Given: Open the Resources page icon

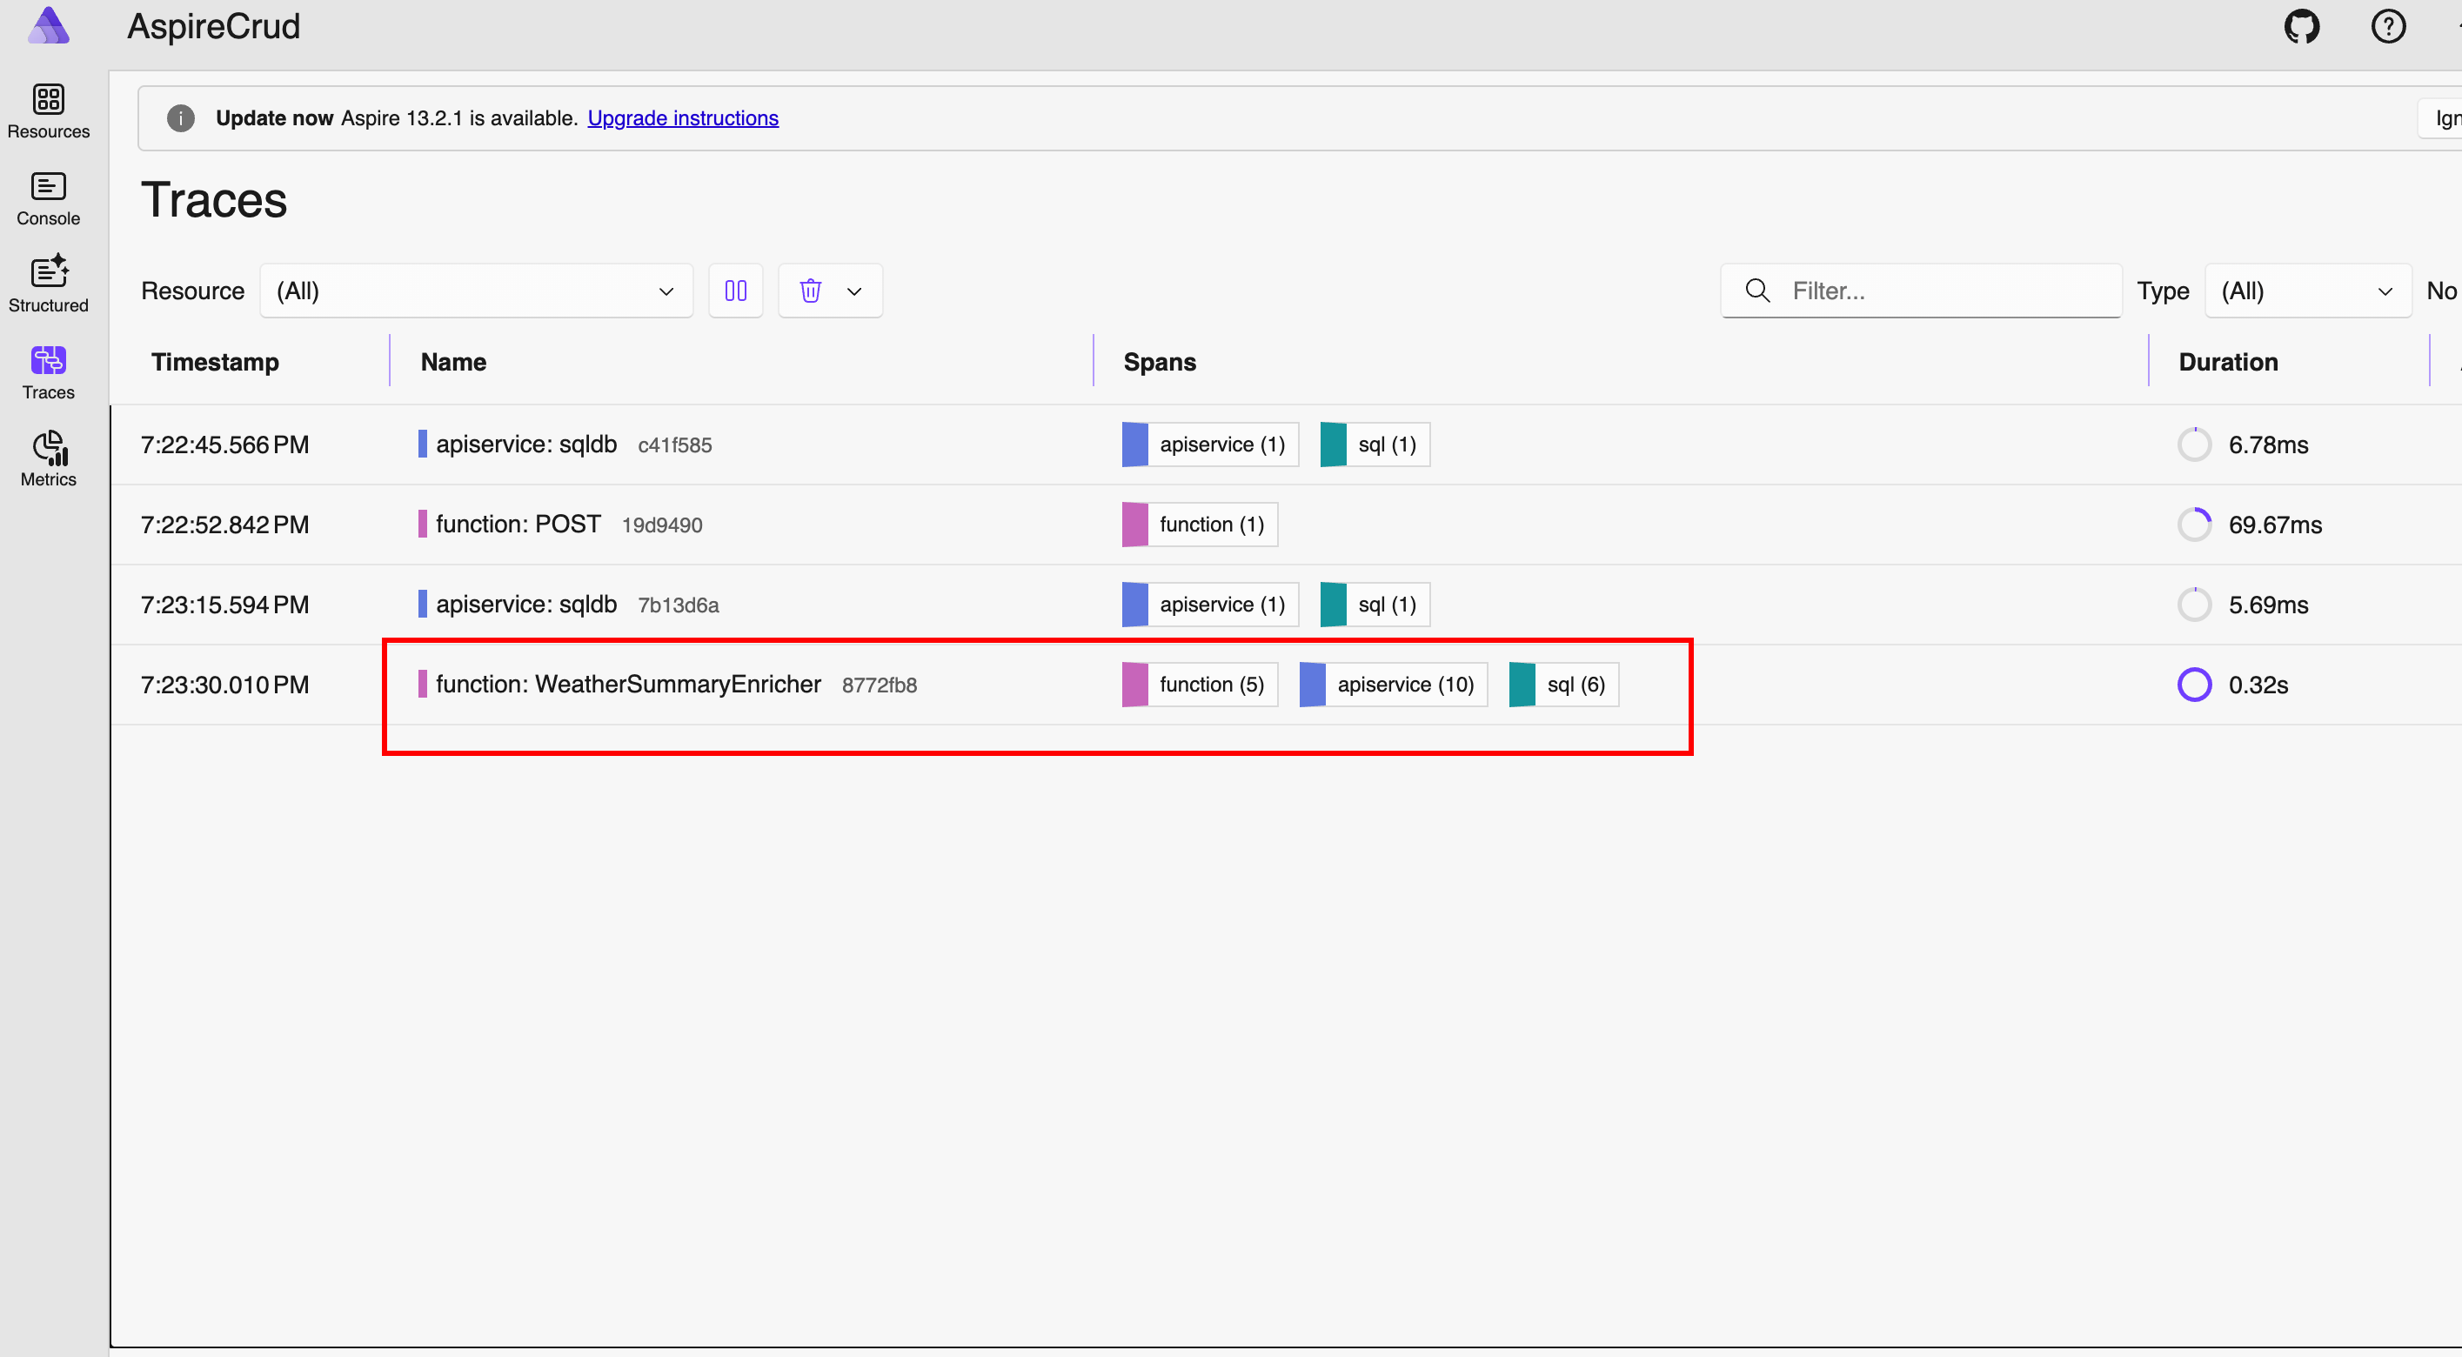Looking at the screenshot, I should tap(48, 100).
